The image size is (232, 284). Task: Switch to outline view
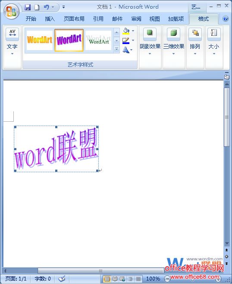[x=130, y=279]
